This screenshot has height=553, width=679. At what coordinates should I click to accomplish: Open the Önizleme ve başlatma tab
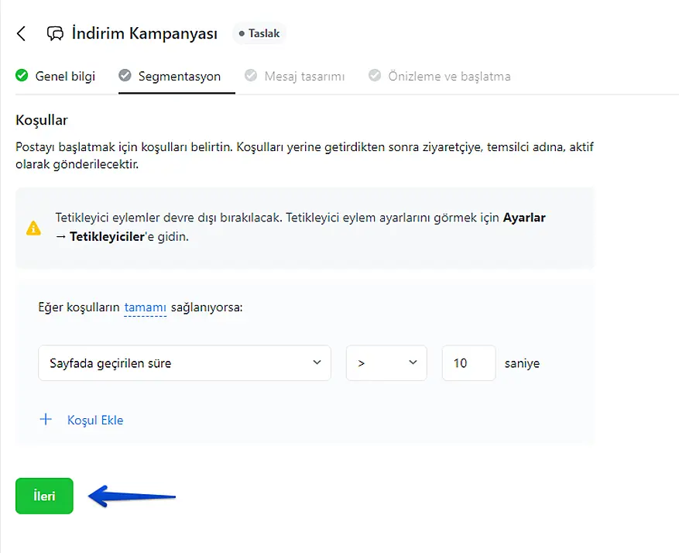click(448, 77)
